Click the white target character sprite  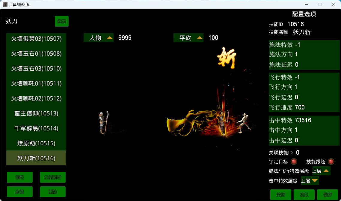244,123
